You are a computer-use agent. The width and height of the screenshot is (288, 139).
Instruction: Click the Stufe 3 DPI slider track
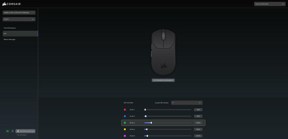pyautogui.click(x=168, y=123)
